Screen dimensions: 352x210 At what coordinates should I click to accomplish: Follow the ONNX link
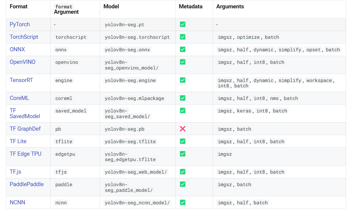tap(17, 50)
